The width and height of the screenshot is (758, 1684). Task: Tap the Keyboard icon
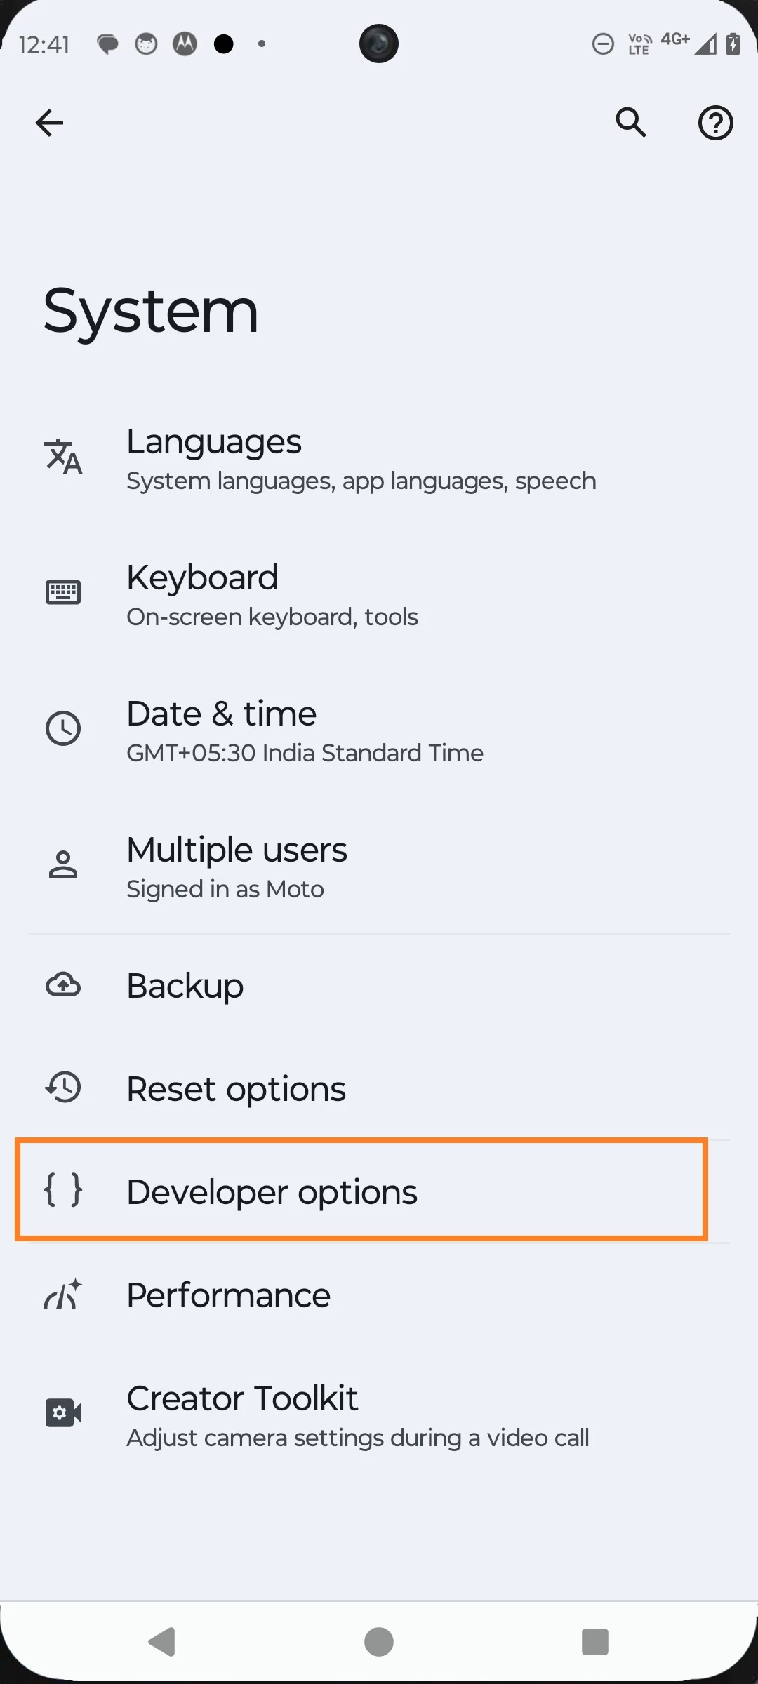click(63, 592)
